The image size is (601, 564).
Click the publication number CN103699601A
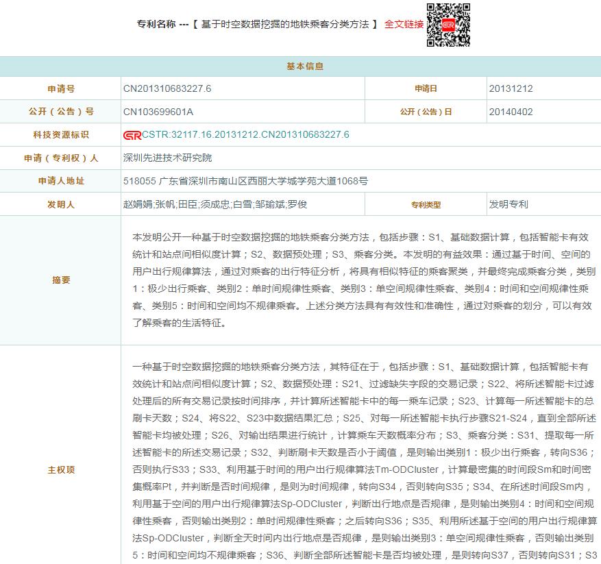pos(158,112)
